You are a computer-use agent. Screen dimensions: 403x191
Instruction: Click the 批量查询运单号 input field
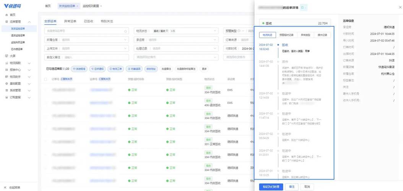[87, 31]
